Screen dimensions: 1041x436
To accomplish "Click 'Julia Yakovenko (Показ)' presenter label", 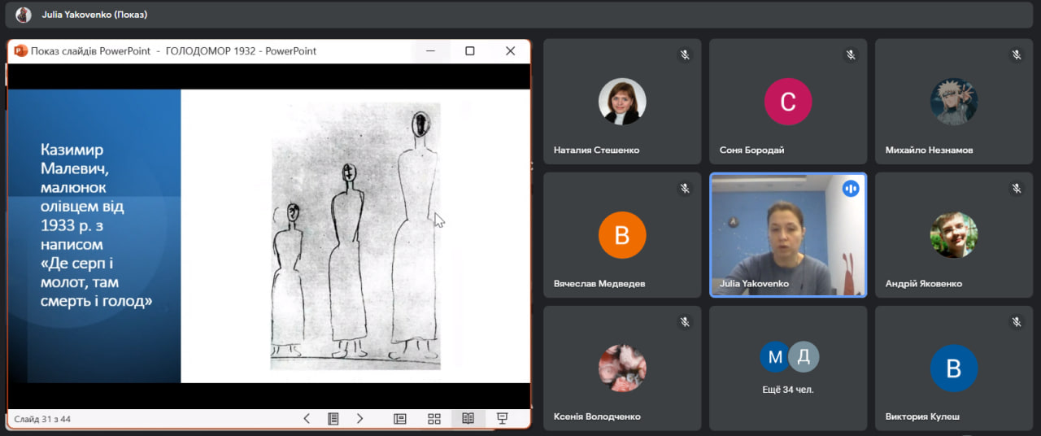I will (94, 15).
